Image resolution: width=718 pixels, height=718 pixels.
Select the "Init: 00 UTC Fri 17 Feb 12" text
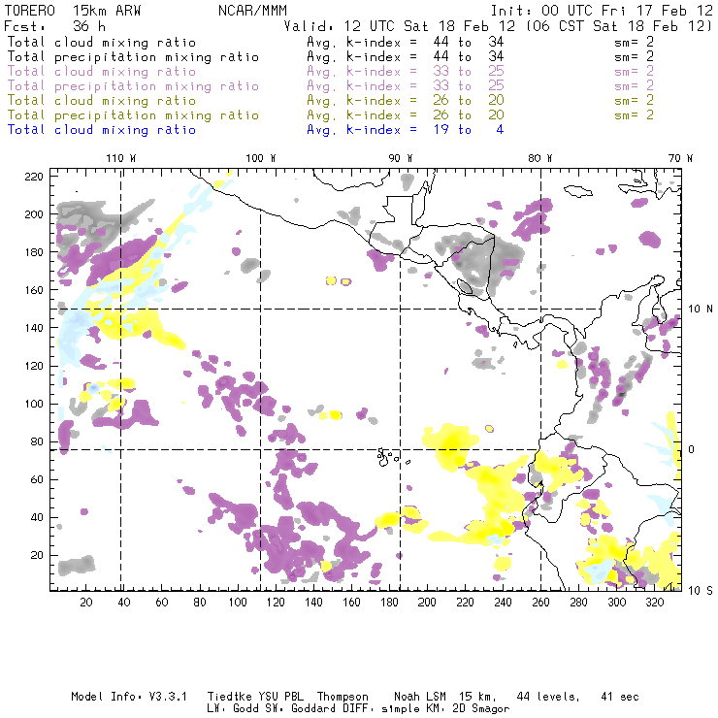[x=602, y=11]
